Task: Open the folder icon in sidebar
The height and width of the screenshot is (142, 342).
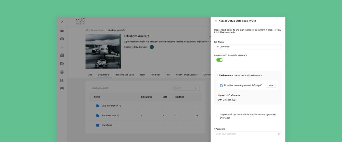Action: [x=62, y=64]
